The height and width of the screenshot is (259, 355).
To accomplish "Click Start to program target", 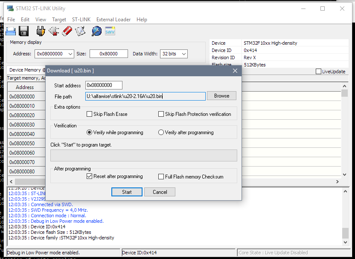I will tap(127, 192).
